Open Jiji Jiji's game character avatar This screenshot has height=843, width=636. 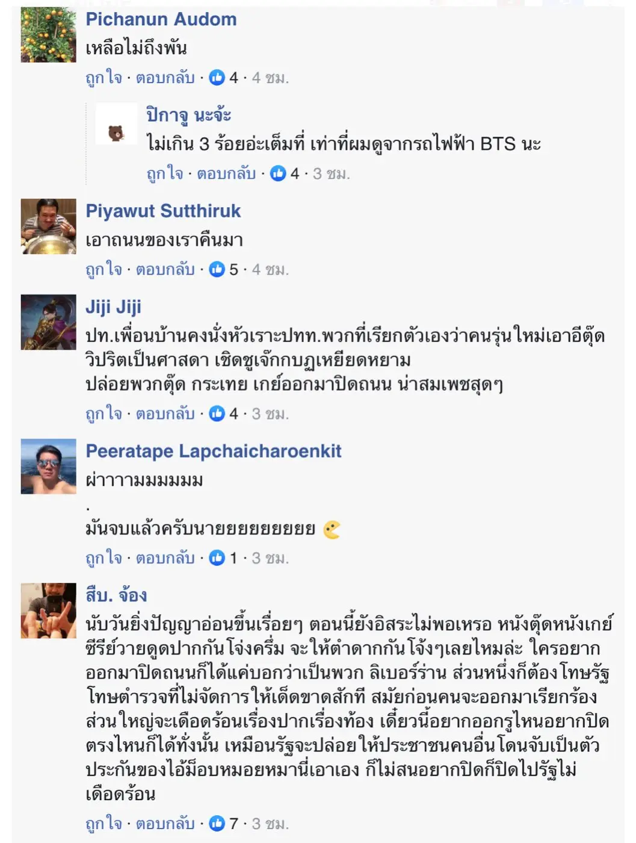click(x=49, y=322)
